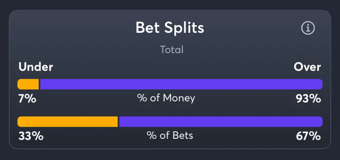This screenshot has height=160, width=340.
Task: Click the Over label
Action: (307, 67)
